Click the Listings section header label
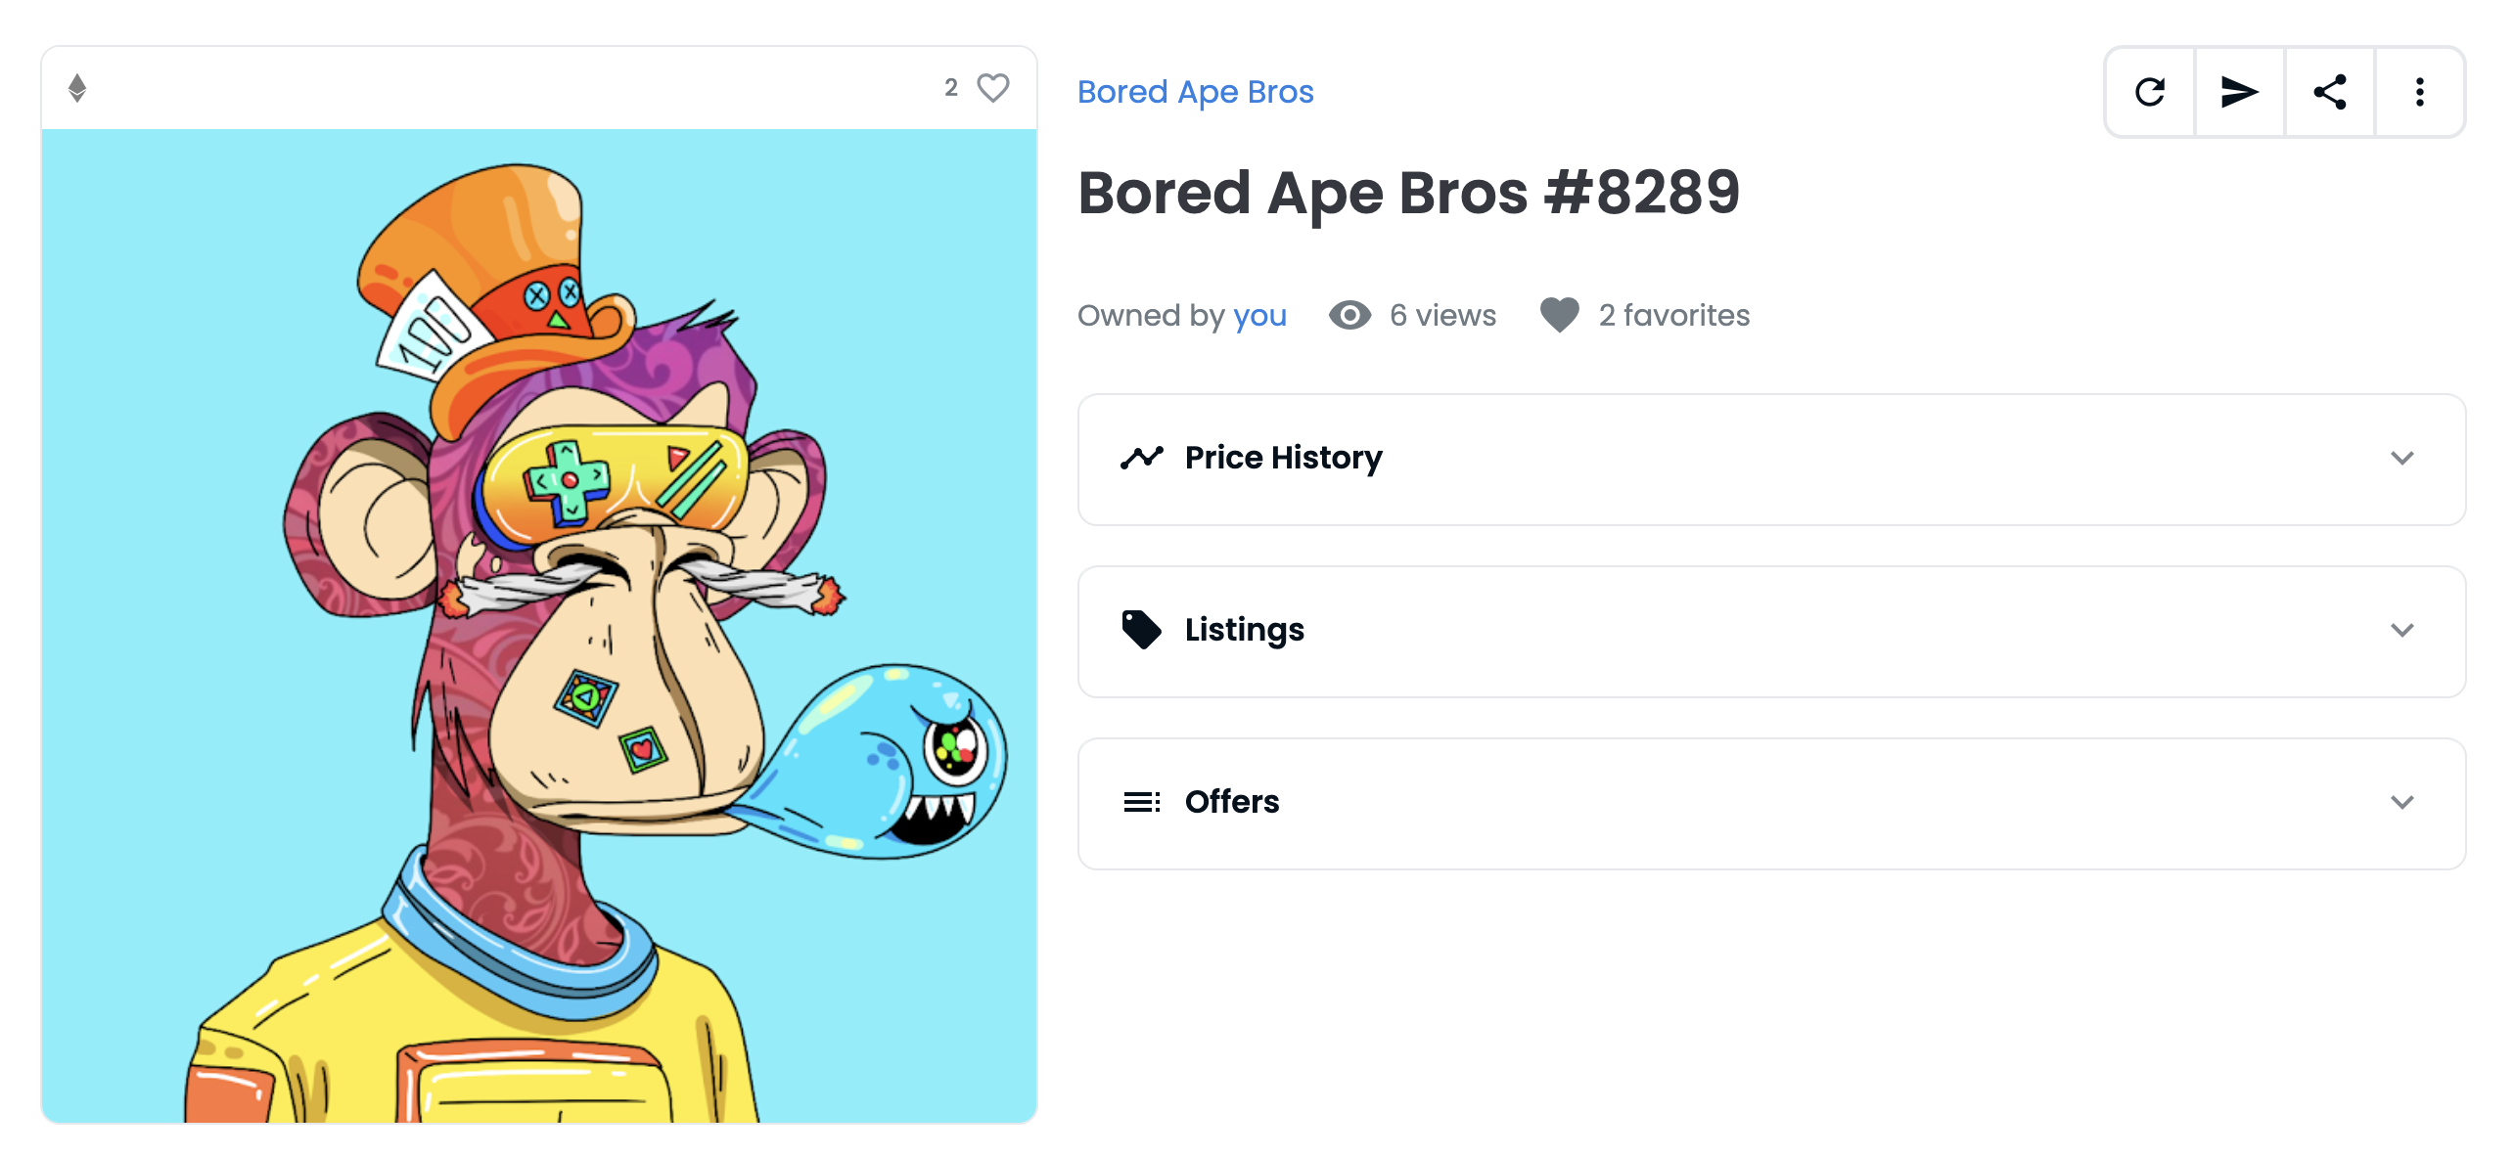 coord(1244,630)
